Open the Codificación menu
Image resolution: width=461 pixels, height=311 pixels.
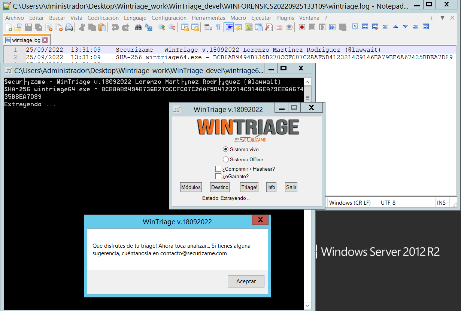coord(103,18)
